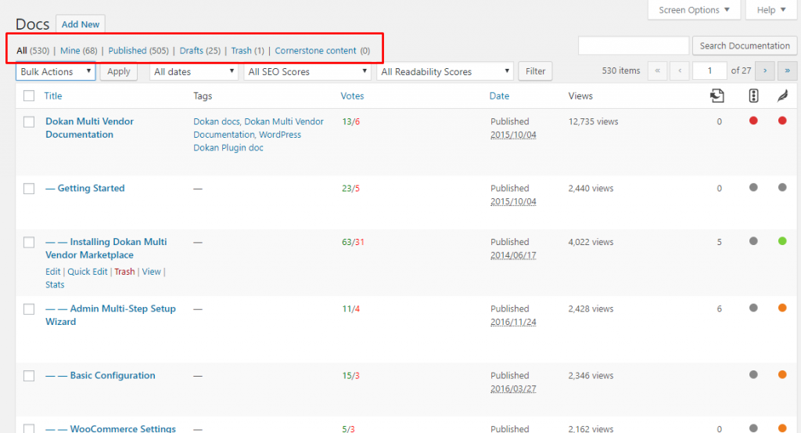Screen dimensions: 801x433
Task: Open Admin Multi-Step Setup Wizard doc
Action: [110, 315]
